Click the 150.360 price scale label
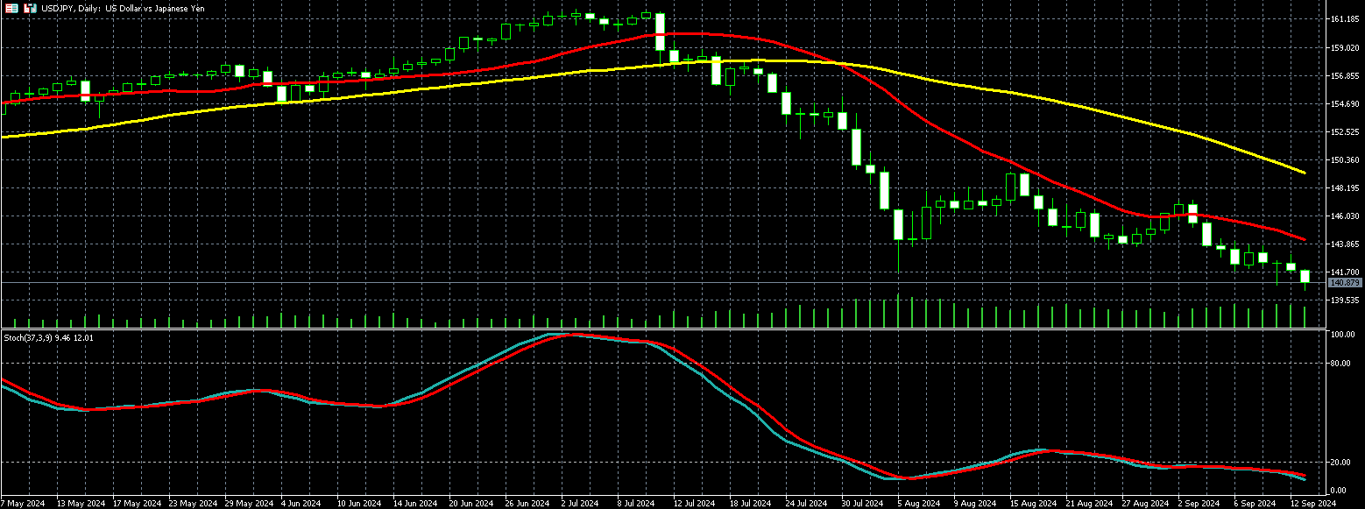The width and height of the screenshot is (1365, 509). (x=1344, y=160)
